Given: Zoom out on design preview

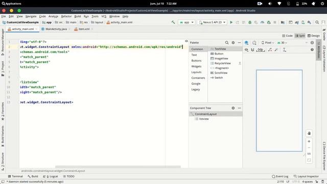Looking at the screenshot, I should pyautogui.click(x=309, y=148).
